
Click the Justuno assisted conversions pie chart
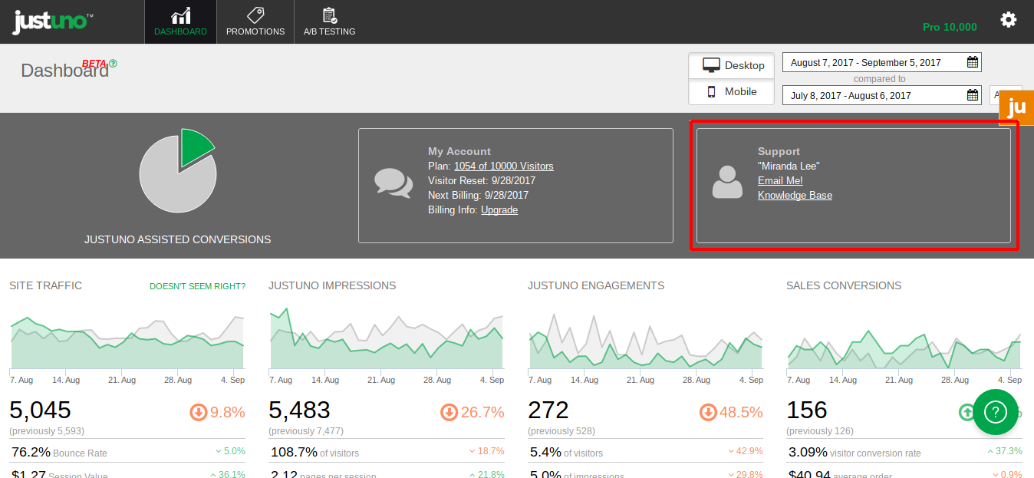tap(178, 172)
